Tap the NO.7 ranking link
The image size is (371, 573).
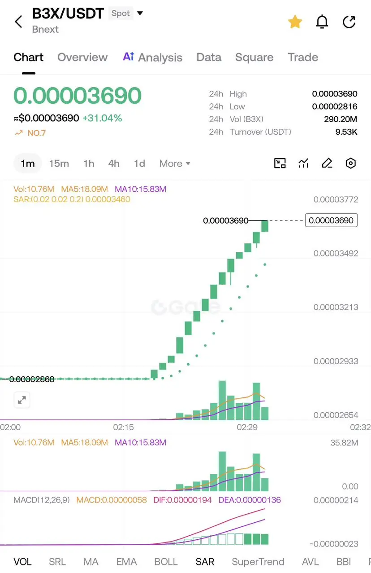30,133
